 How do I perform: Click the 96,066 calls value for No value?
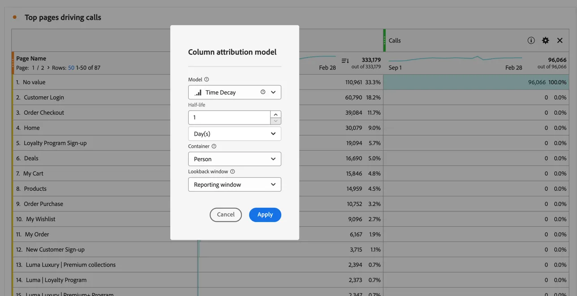pos(537,82)
